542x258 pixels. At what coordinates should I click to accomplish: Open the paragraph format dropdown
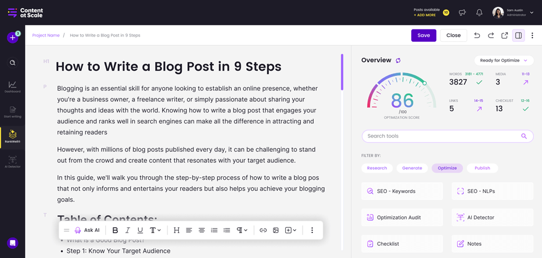(242, 230)
